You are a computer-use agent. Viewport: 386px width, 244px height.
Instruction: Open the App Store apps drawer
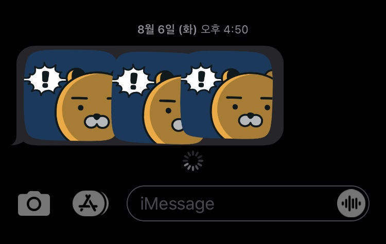coord(89,203)
